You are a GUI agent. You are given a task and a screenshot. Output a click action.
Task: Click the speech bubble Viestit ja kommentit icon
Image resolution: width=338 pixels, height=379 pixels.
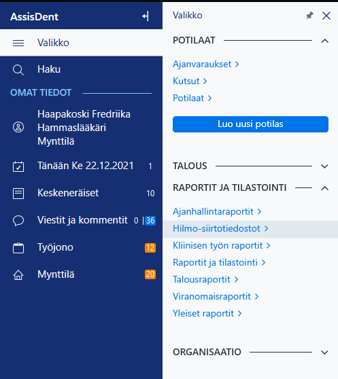coord(18,221)
